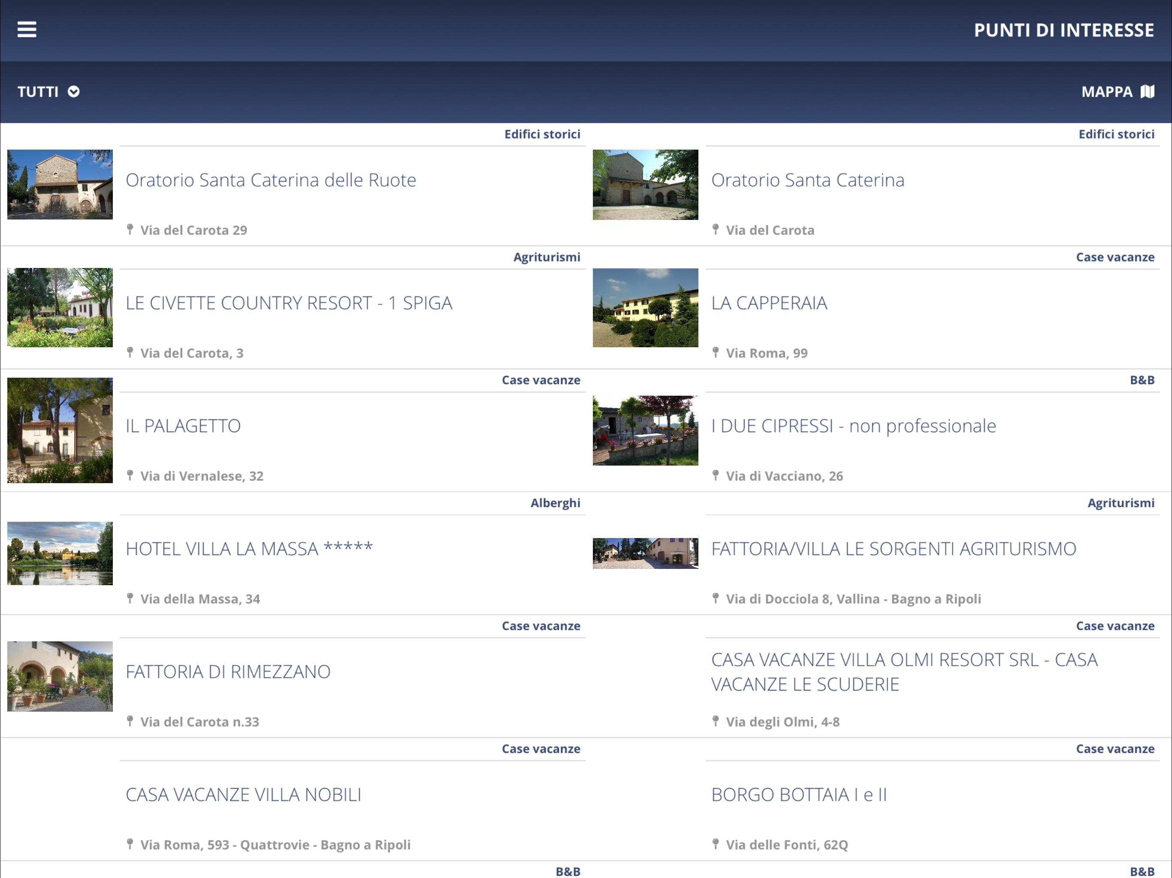The height and width of the screenshot is (878, 1172).
Task: Click B&B label above I Due Cipressi
Action: pyautogui.click(x=1142, y=380)
